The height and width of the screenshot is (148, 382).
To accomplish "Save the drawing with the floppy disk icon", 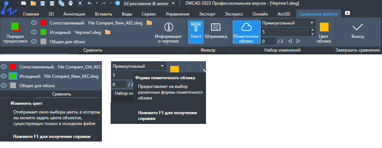I will click(x=42, y=3).
